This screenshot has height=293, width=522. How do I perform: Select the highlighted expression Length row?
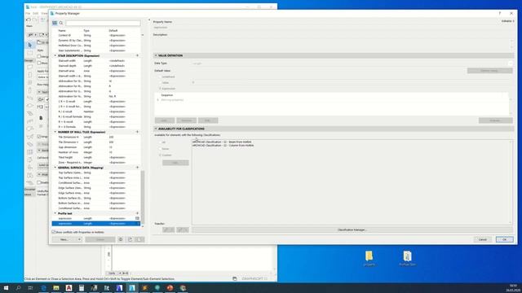pos(96,224)
